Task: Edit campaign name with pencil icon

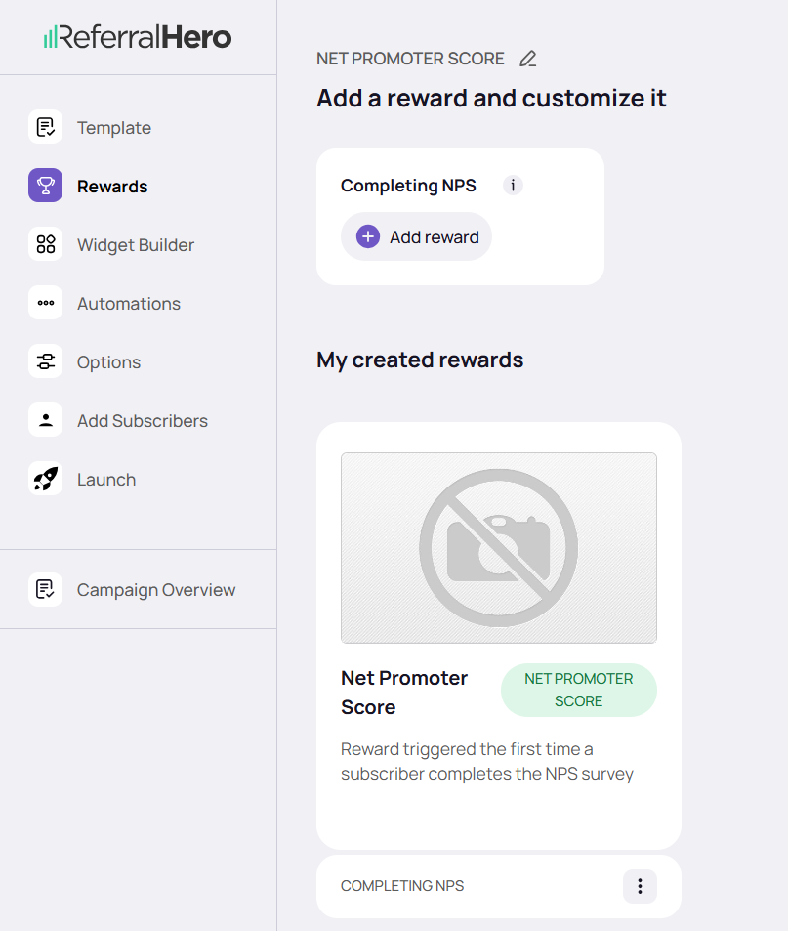Action: [528, 59]
